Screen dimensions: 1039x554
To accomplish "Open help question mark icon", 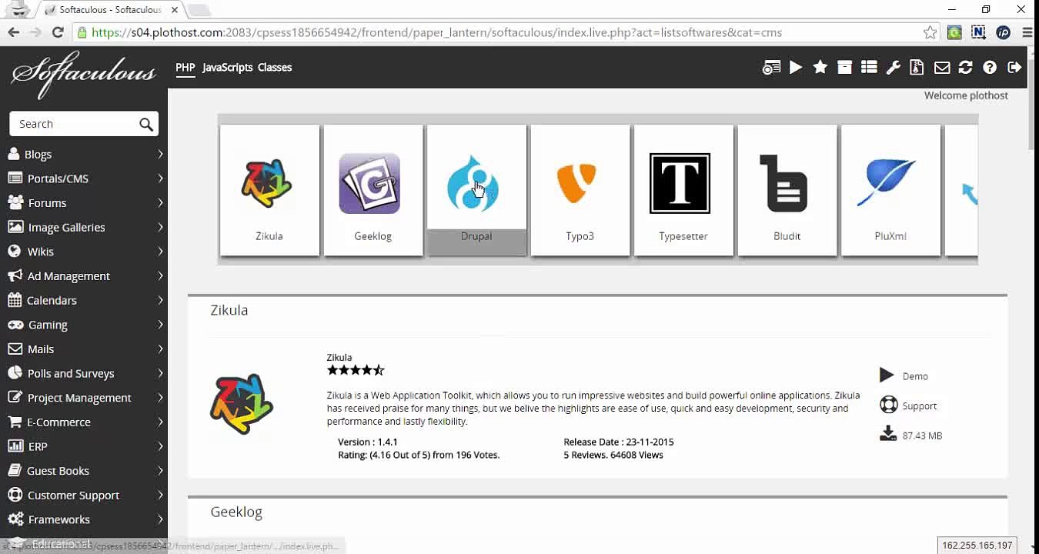I will (990, 68).
